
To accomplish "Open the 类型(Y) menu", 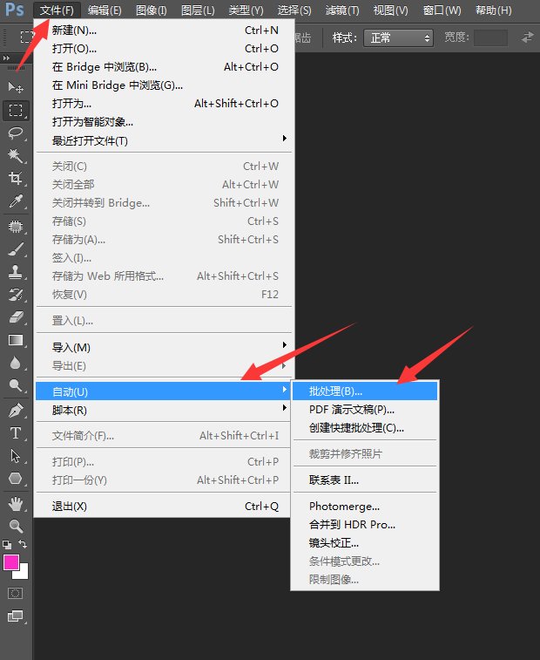I will coord(246,10).
